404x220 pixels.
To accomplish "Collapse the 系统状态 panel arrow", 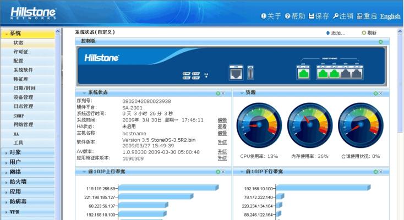I will click(x=84, y=93).
